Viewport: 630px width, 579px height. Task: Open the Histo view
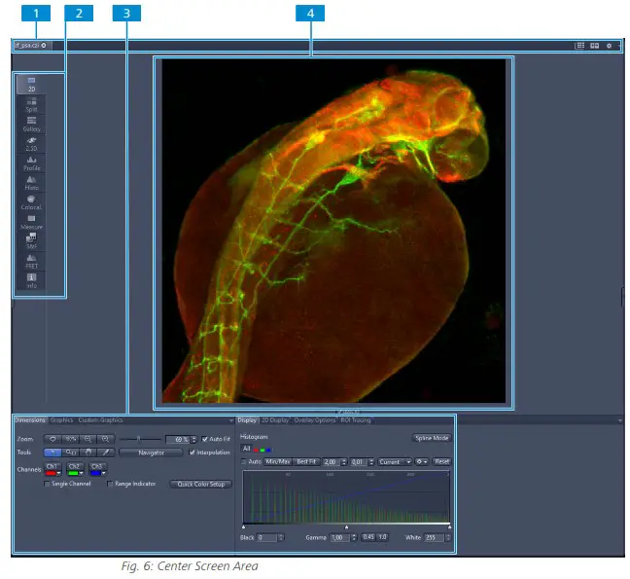point(31,183)
